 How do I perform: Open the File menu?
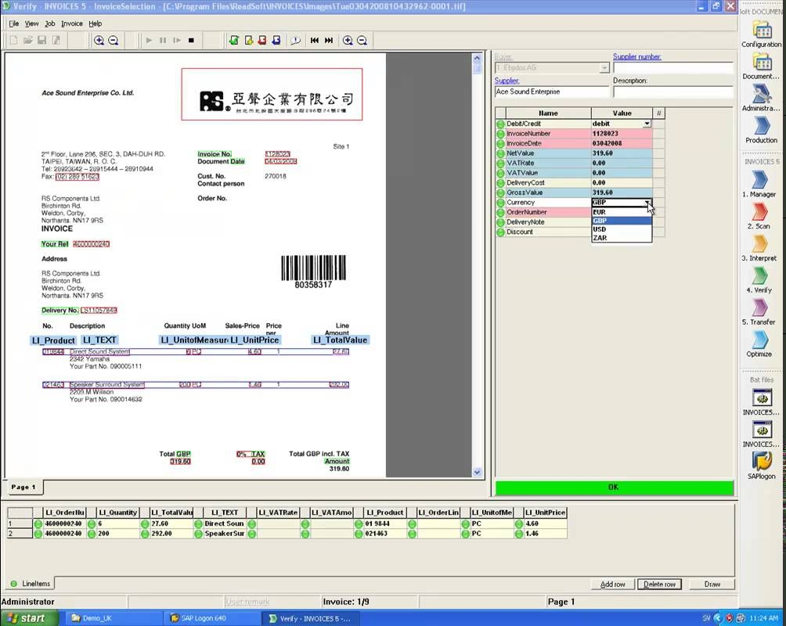click(x=14, y=23)
